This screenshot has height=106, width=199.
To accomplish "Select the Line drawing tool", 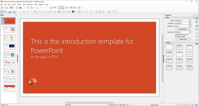I will click(20, 12).
